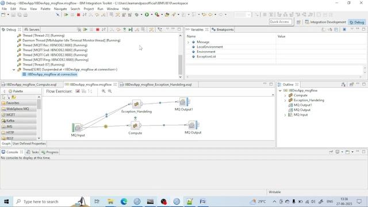The height and width of the screenshot is (207, 368).
Task: Click the Task View icon on the taskbar
Action: (x=97, y=201)
